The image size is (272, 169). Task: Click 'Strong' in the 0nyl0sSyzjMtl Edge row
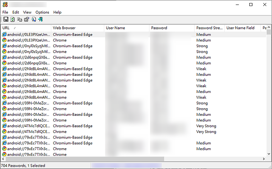[202, 46]
